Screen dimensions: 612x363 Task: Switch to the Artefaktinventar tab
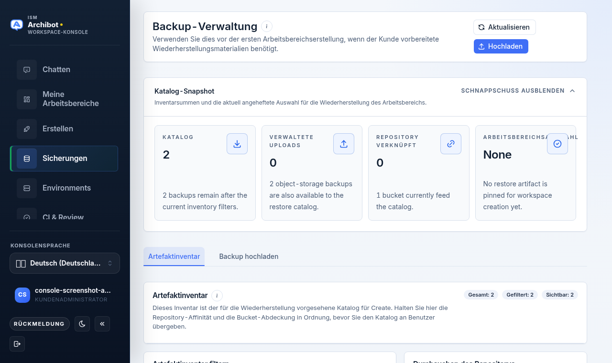174,256
